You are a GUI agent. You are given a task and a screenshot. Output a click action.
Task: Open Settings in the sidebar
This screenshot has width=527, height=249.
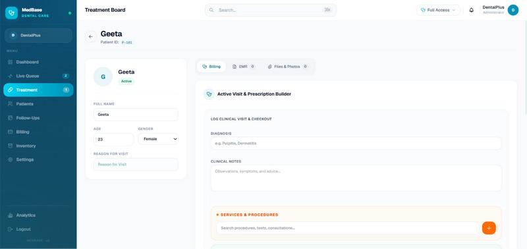[38, 159]
